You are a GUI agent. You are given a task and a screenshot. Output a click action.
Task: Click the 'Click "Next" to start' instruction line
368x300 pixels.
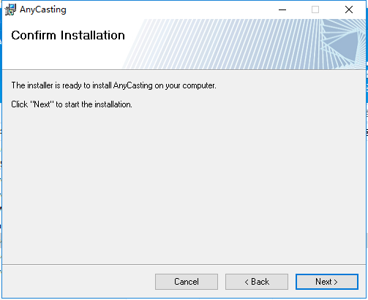(72, 104)
